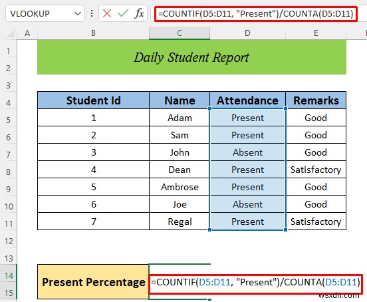The image size is (367, 302).
Task: Select Student Id cell with value 5
Action: tap(93, 187)
